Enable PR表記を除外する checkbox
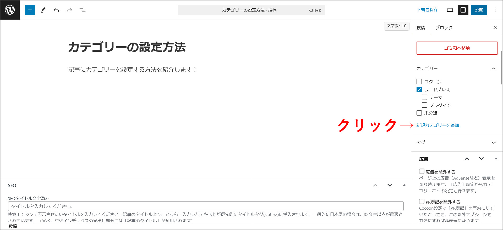 [x=422, y=201]
